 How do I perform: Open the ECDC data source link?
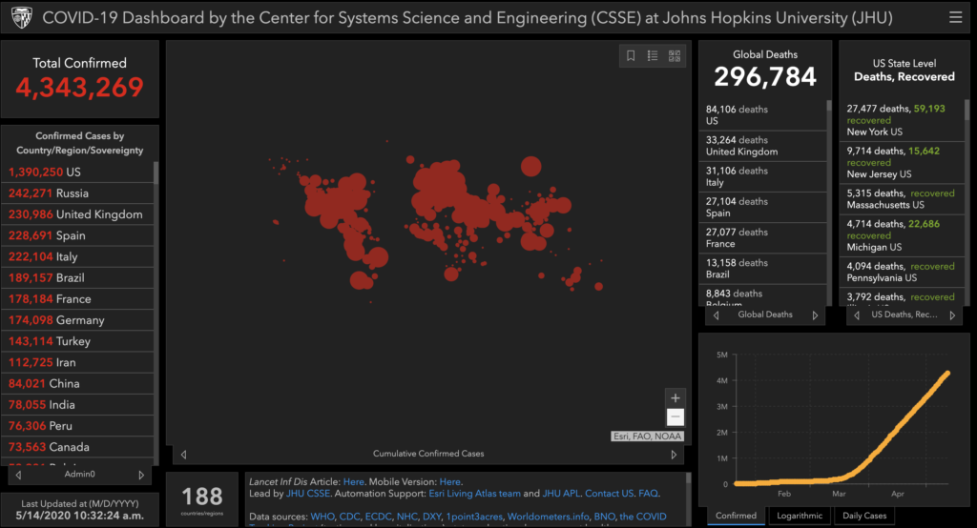point(378,517)
